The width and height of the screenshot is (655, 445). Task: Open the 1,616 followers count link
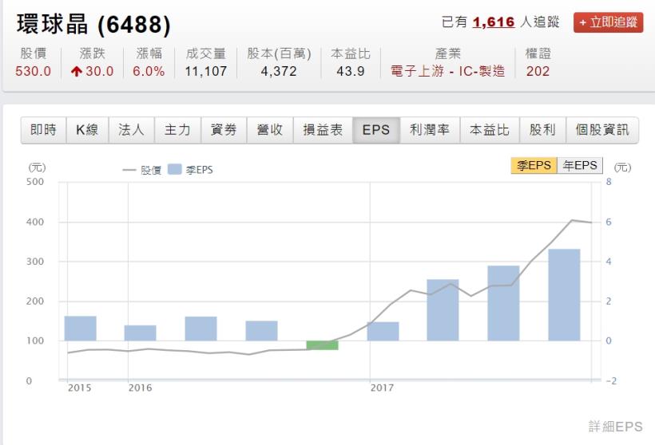click(494, 22)
